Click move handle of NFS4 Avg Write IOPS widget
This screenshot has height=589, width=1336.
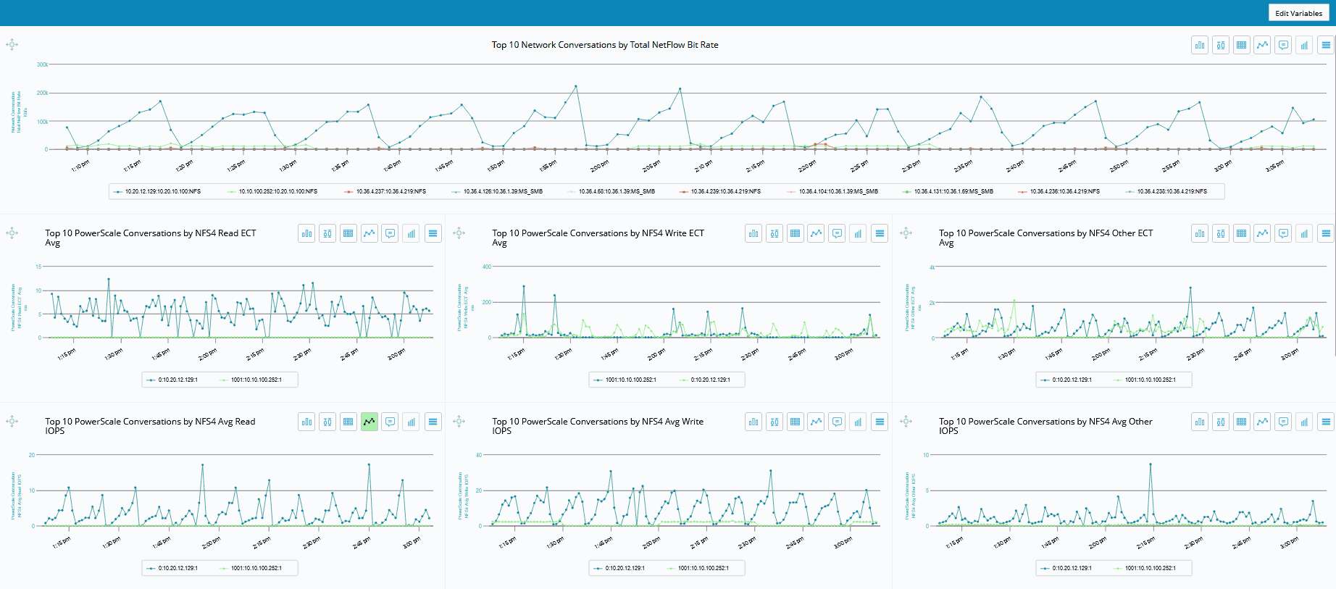click(x=459, y=422)
